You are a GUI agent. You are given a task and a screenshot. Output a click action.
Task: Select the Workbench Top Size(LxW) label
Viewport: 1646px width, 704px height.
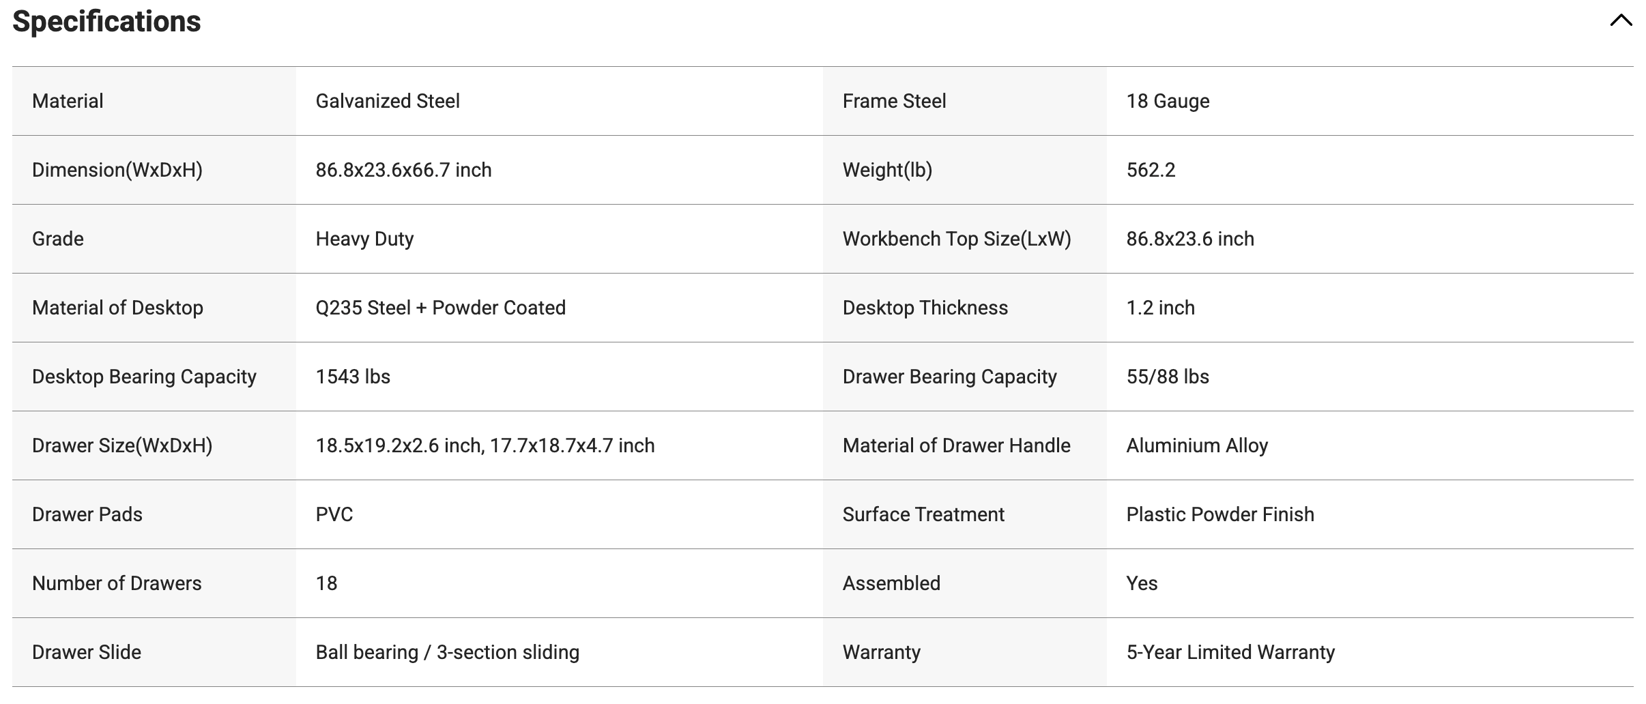957,239
